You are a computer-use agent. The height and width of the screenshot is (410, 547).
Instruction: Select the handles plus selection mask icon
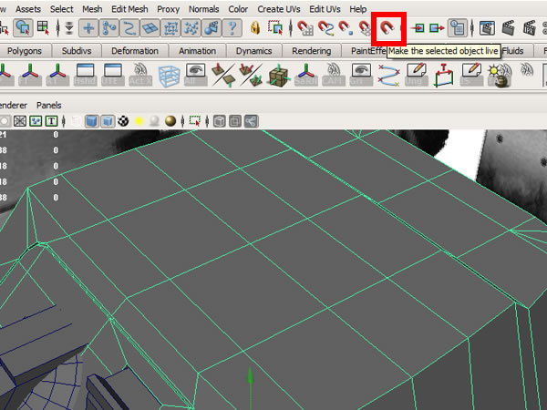pyautogui.click(x=88, y=28)
